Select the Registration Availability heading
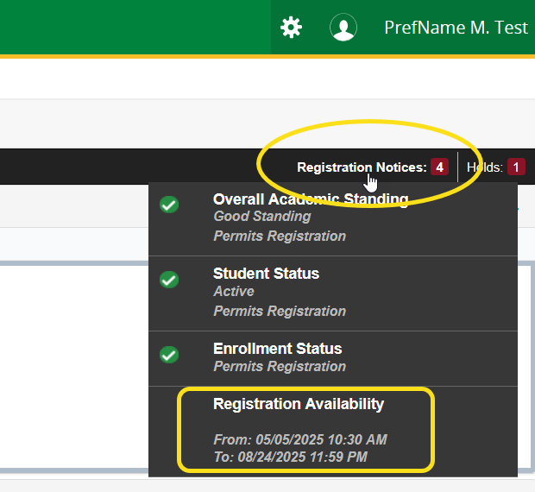The height and width of the screenshot is (492, 535). pos(299,404)
